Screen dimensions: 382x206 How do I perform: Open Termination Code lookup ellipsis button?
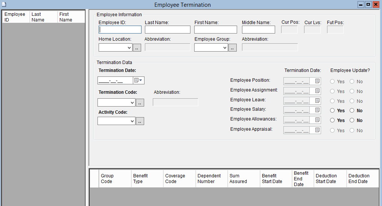[140, 103]
